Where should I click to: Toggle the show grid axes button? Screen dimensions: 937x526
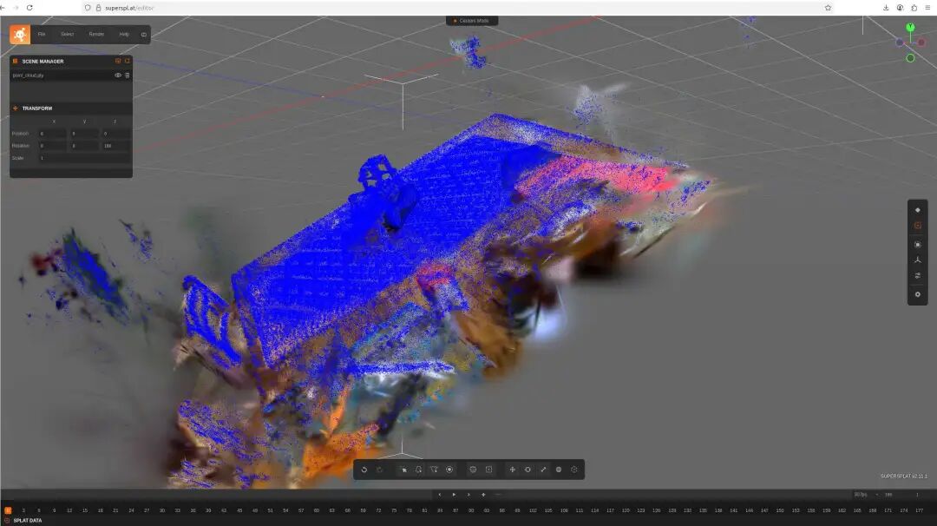point(918,260)
